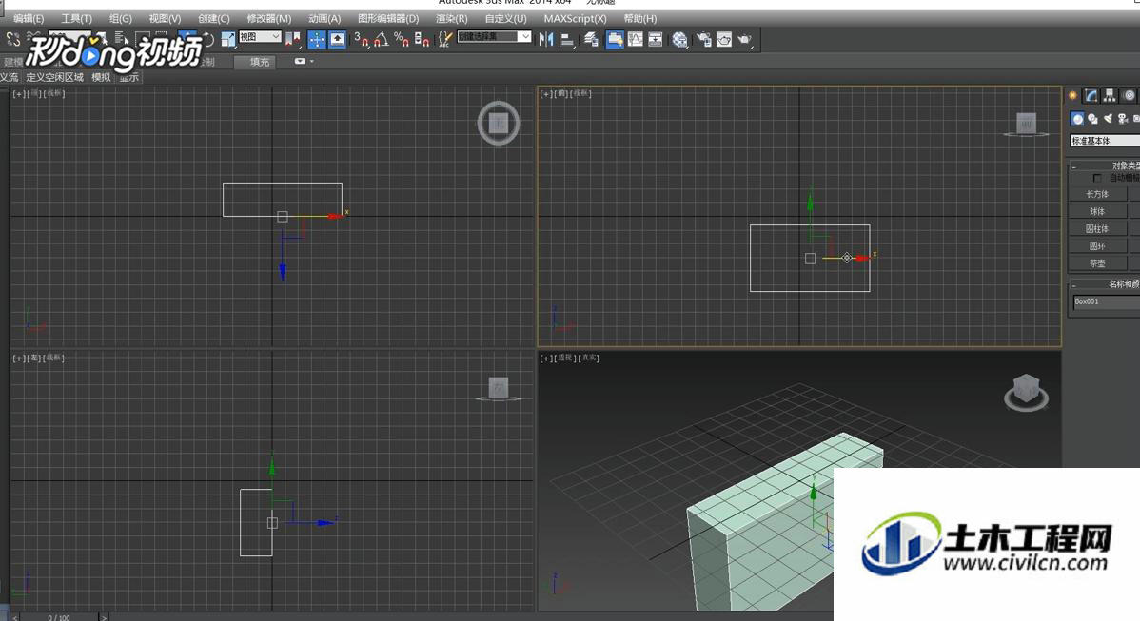Click the Left viewport ViewCube
Viewport: 1140px width, 621px height.
(498, 389)
